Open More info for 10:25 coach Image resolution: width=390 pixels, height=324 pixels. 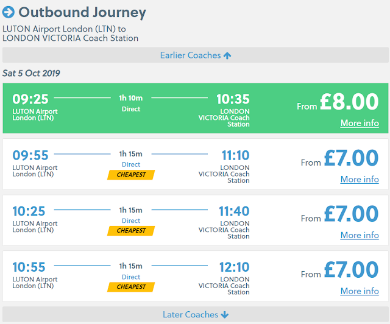coord(360,235)
